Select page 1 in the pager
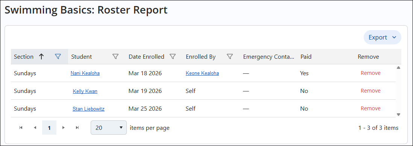This screenshot has width=413, height=146. tap(49, 128)
